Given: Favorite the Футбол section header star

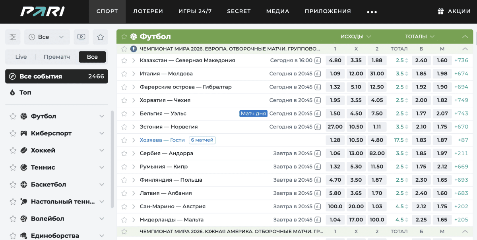Looking at the screenshot, I should 124,36.
